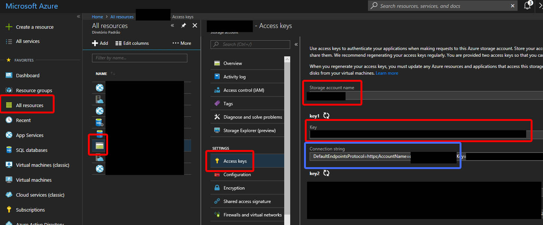Click the Create a resource plus icon
The image size is (543, 225).
(9, 27)
